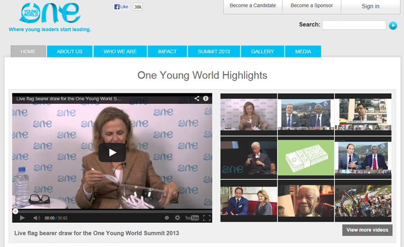Screen dimensions: 404x247
Task: Open the Nelson Mandela video thumbnail
Action: (306, 201)
